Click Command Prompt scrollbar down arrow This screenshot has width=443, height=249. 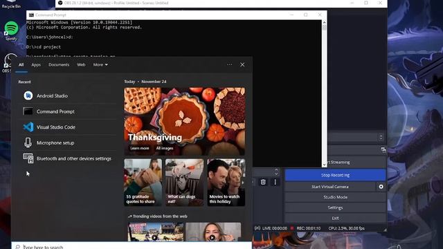pos(324,165)
